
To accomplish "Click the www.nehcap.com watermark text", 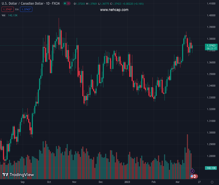I will tap(114, 10).
